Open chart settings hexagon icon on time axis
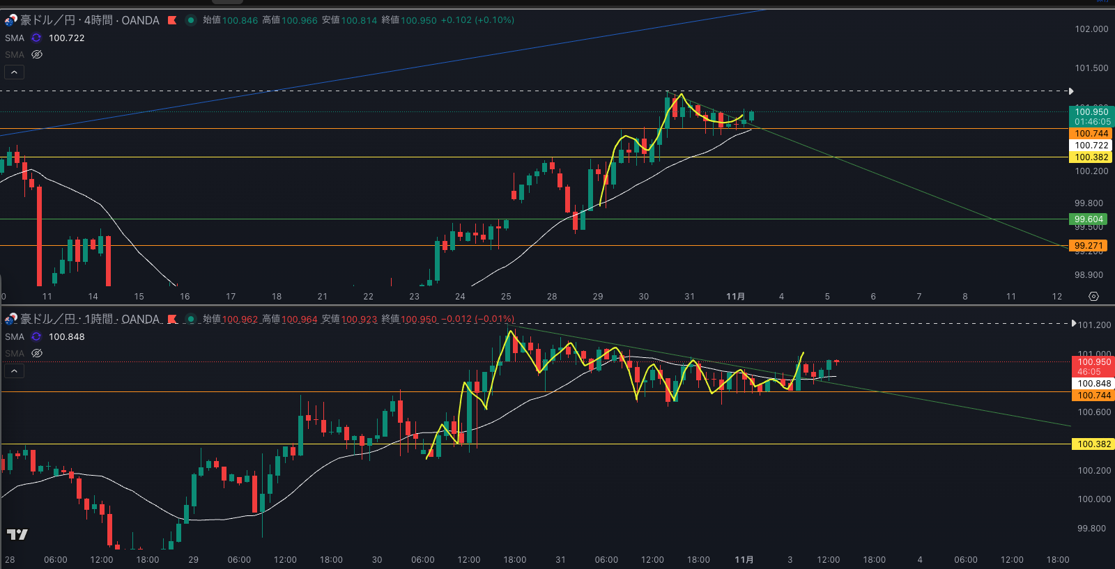 tap(1093, 297)
